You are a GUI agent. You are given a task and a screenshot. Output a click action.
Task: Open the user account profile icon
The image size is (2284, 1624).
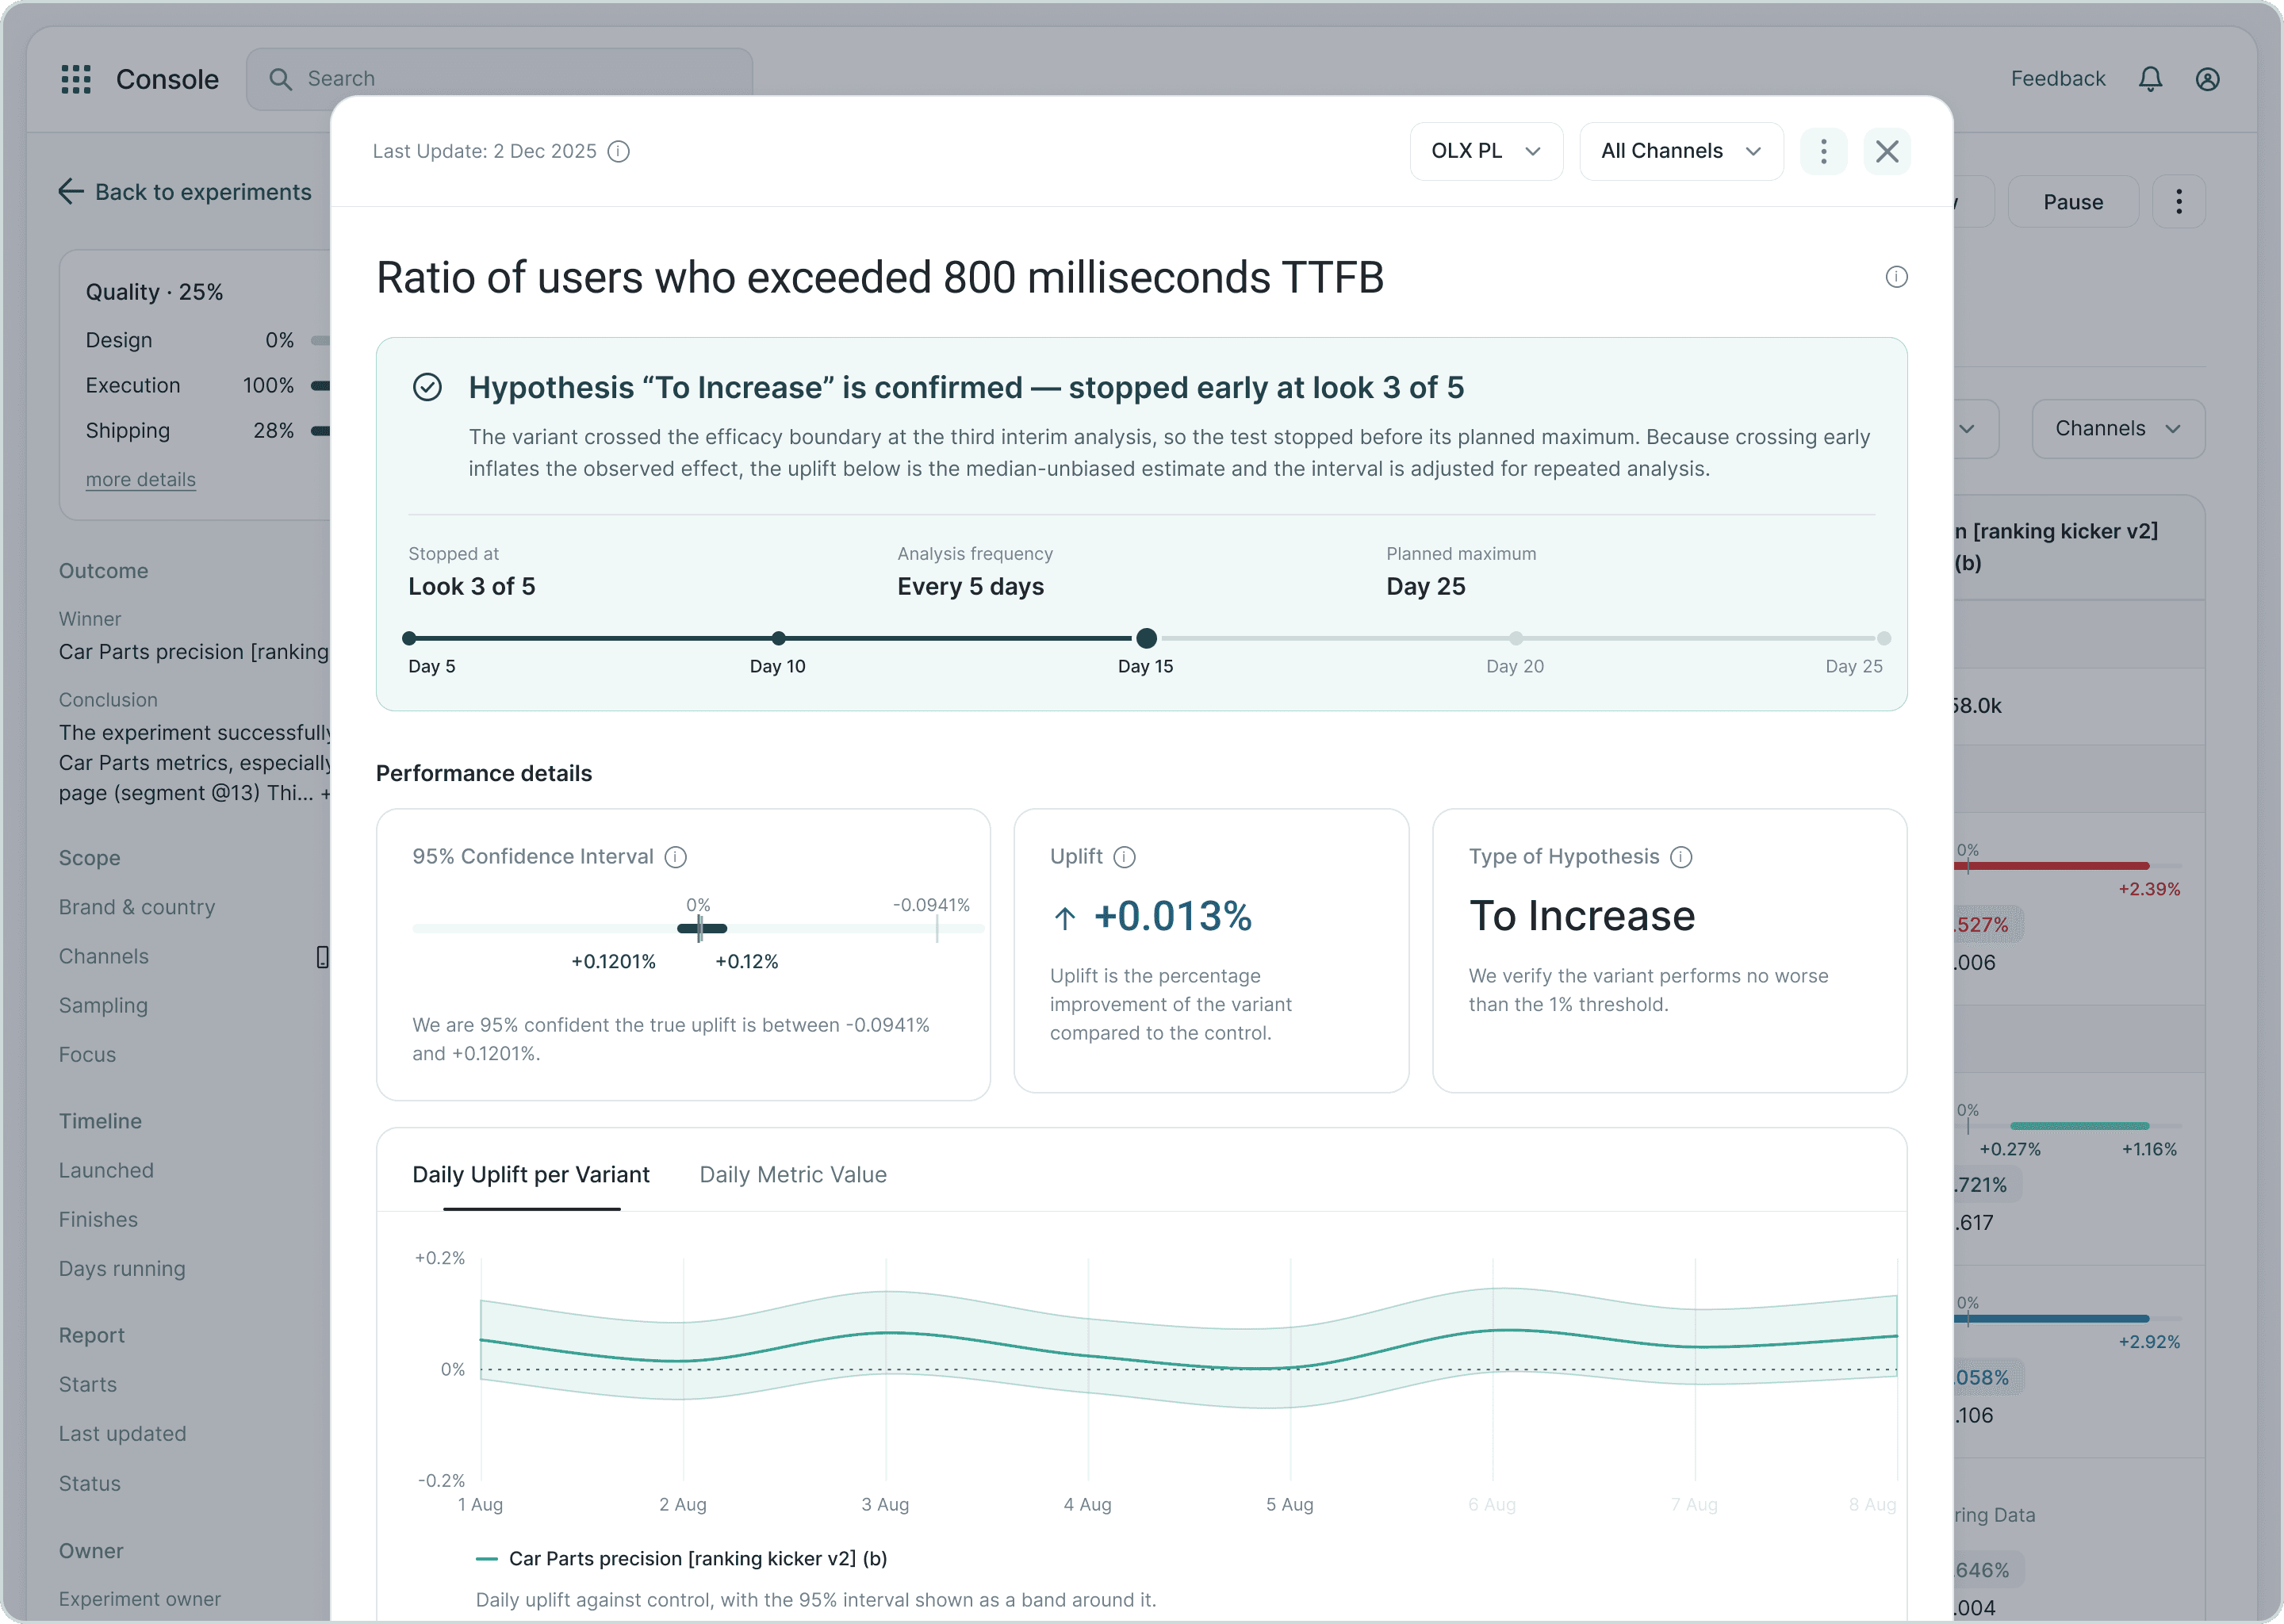[2208, 79]
